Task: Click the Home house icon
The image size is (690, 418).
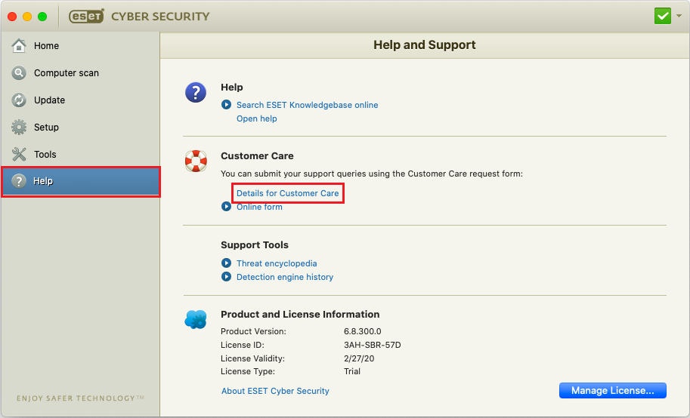Action: [18, 45]
